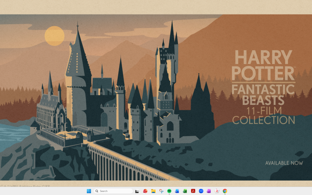The image size is (312, 195).
Task: Open Adobe Acrobat PDF icon
Action: [x=193, y=191]
